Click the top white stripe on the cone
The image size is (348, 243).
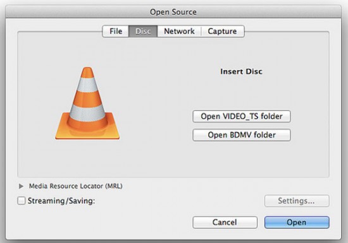(87, 85)
